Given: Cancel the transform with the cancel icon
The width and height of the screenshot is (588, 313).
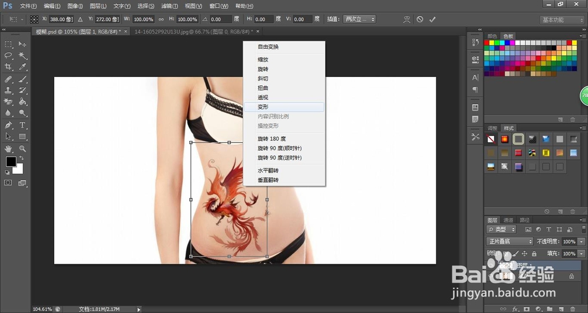Looking at the screenshot, I should 420,19.
